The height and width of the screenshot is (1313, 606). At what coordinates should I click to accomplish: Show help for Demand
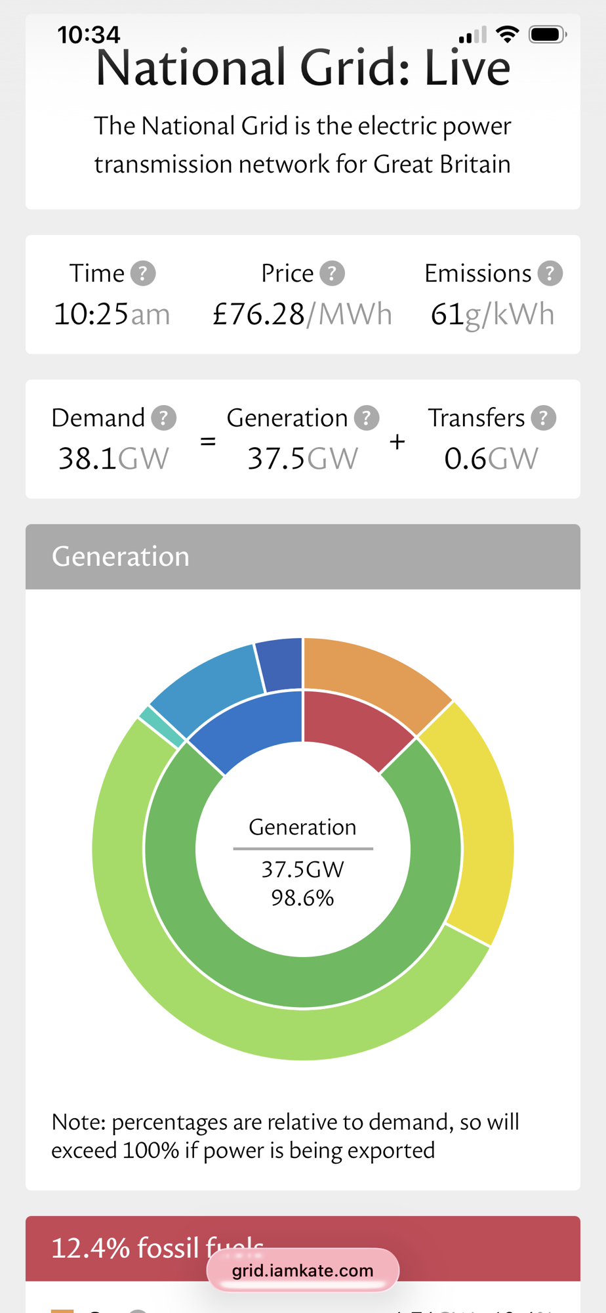pyautogui.click(x=164, y=418)
